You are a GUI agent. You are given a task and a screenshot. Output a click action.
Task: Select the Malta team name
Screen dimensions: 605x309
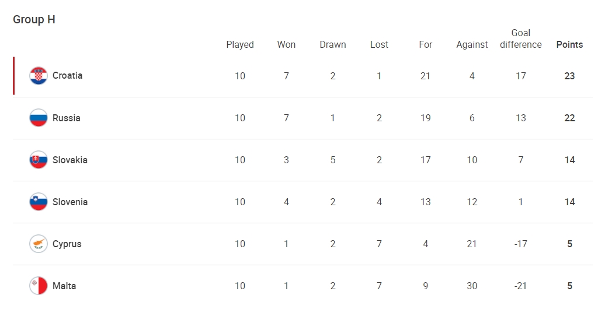[64, 286]
